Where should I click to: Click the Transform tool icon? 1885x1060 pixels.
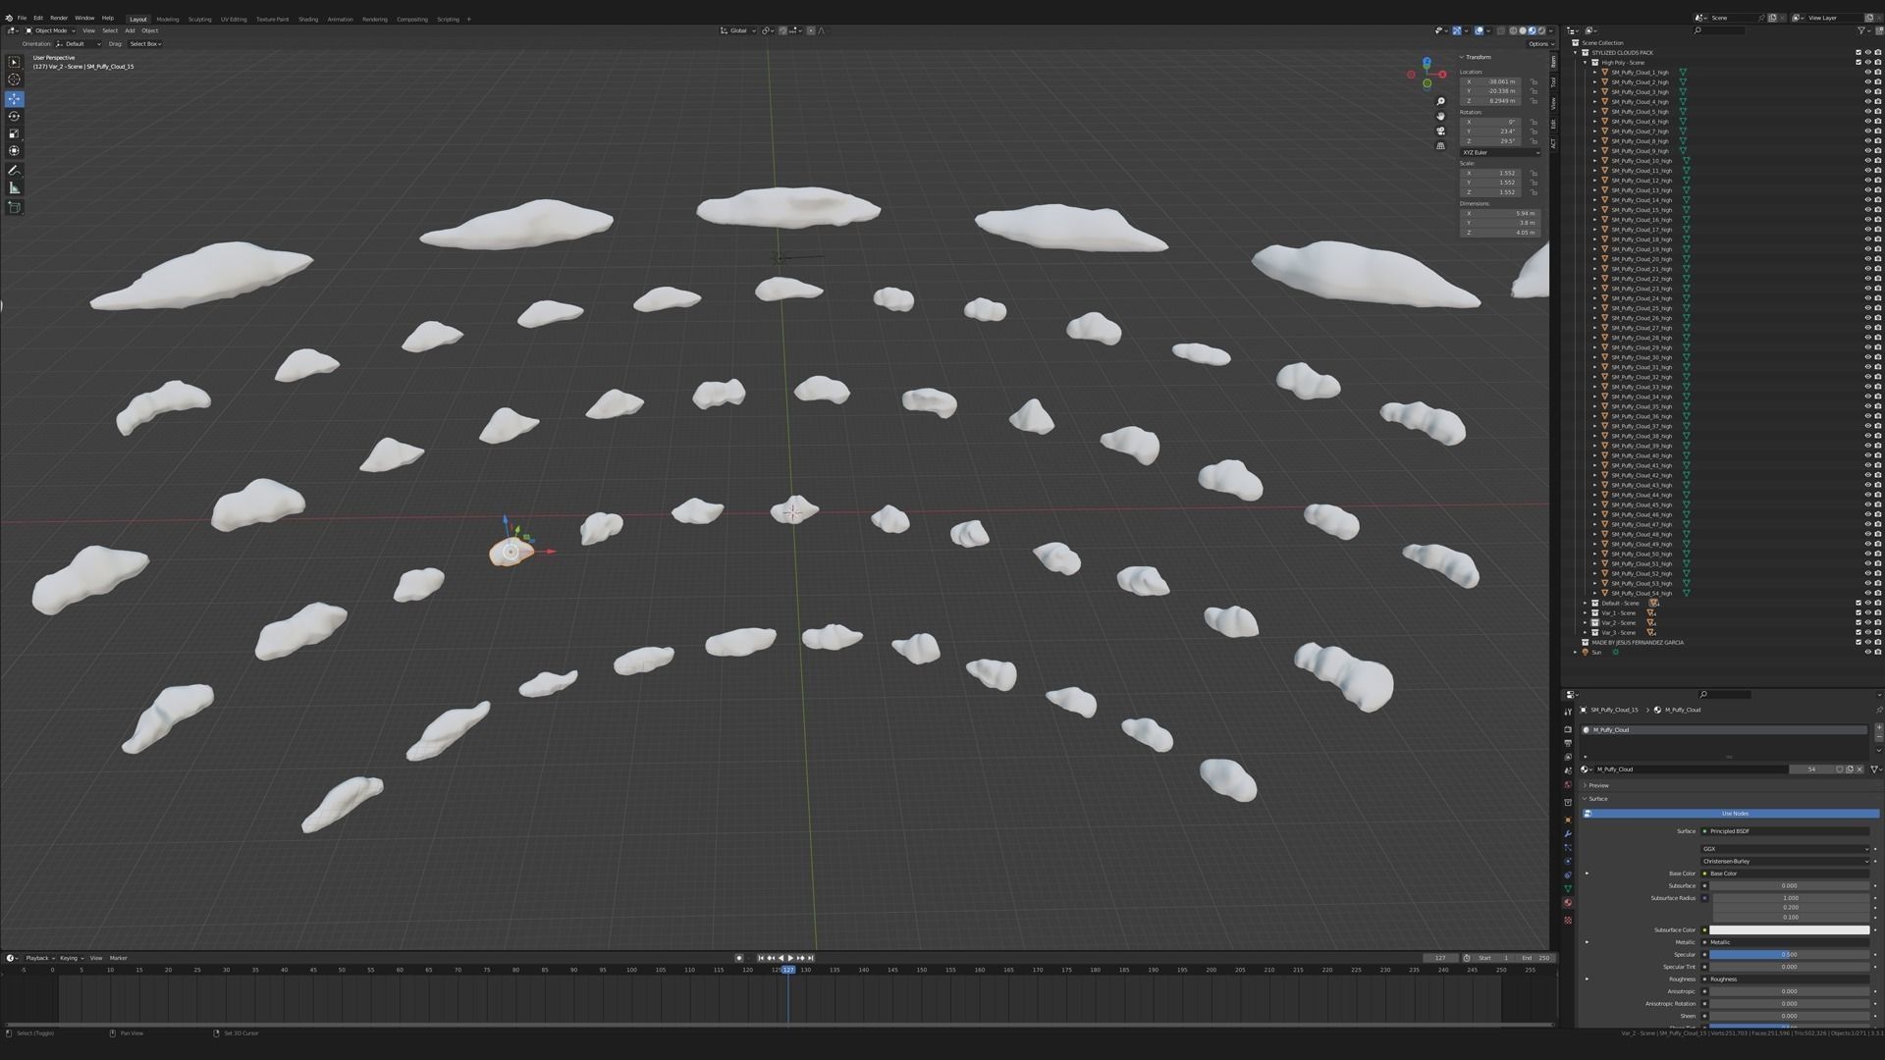pos(14,151)
